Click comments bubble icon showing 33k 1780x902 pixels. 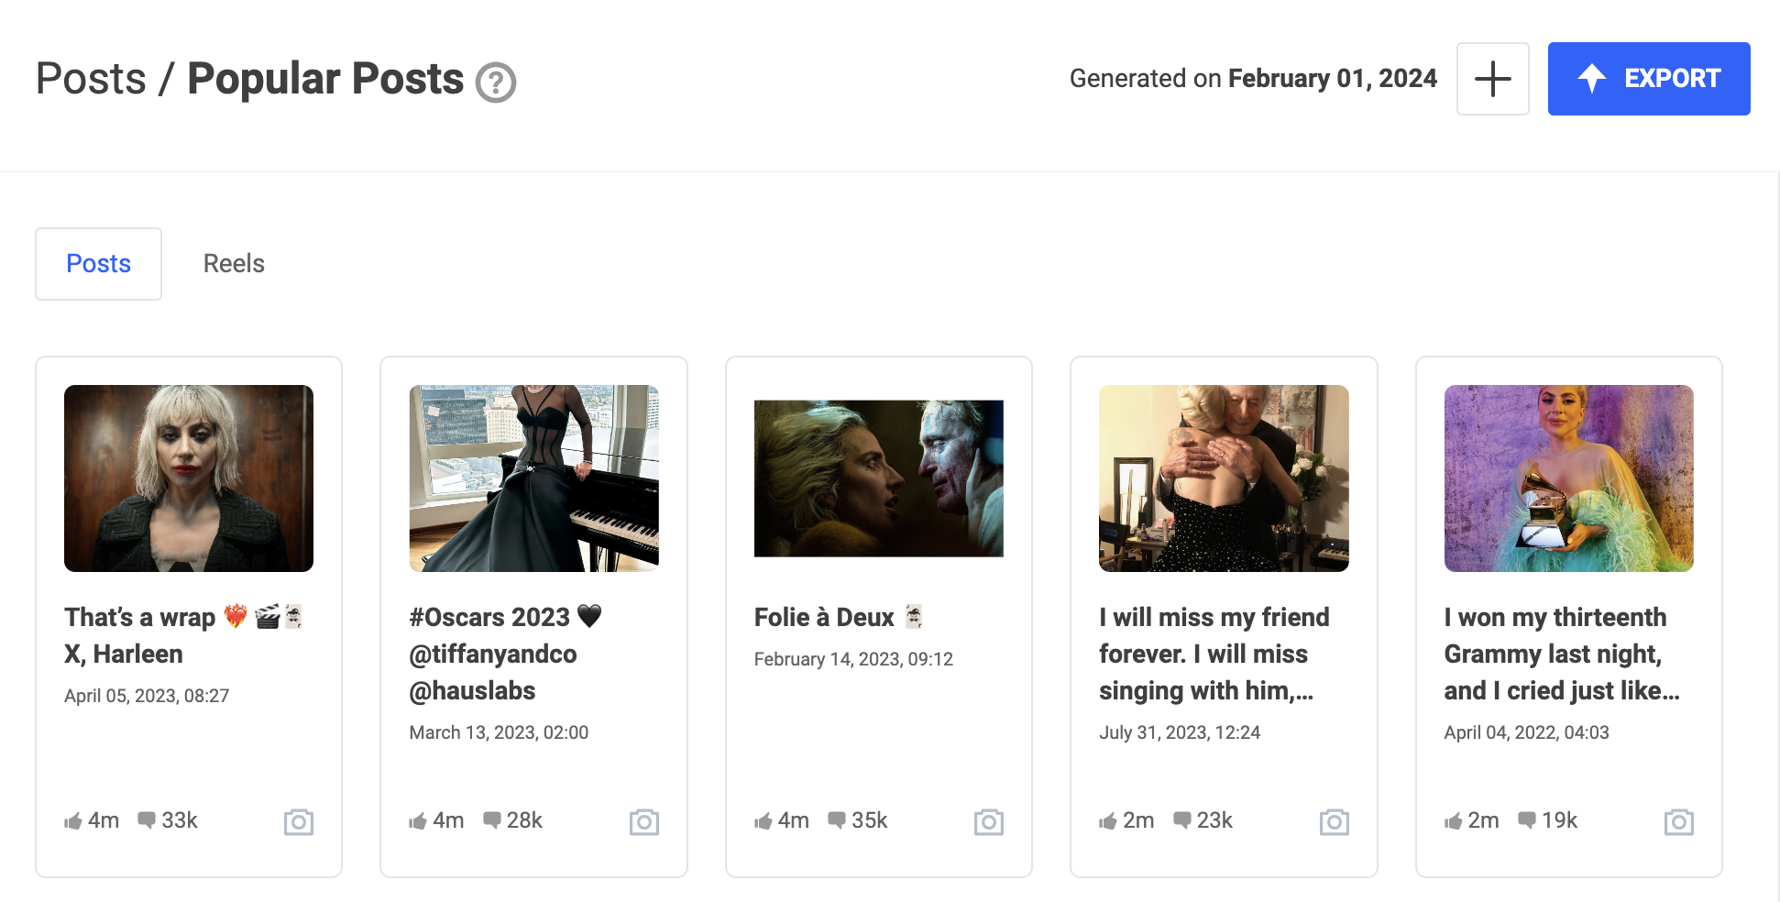tap(147, 819)
